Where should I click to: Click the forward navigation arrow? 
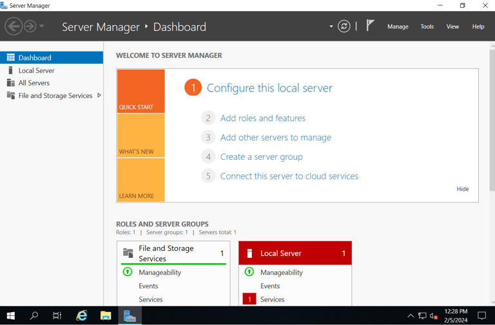point(30,26)
